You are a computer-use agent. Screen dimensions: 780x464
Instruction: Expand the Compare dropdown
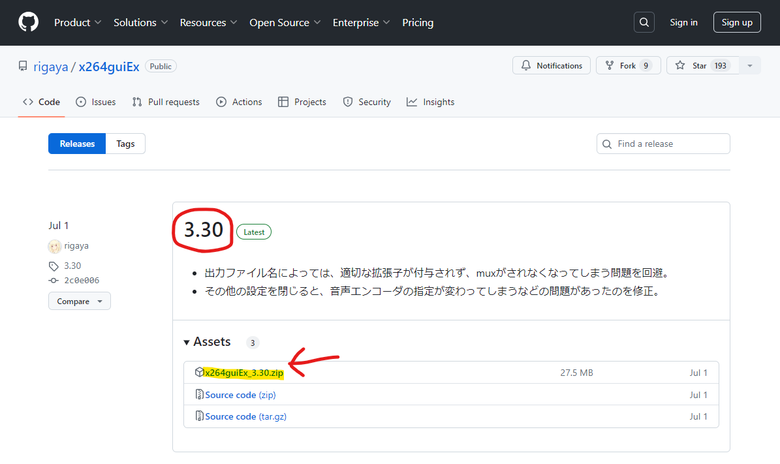79,301
